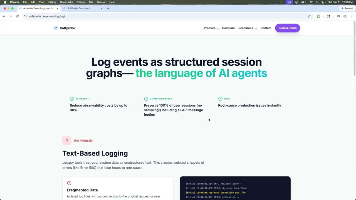Open the Extensions puzzle icon
356x200 pixels.
(x=318, y=16)
